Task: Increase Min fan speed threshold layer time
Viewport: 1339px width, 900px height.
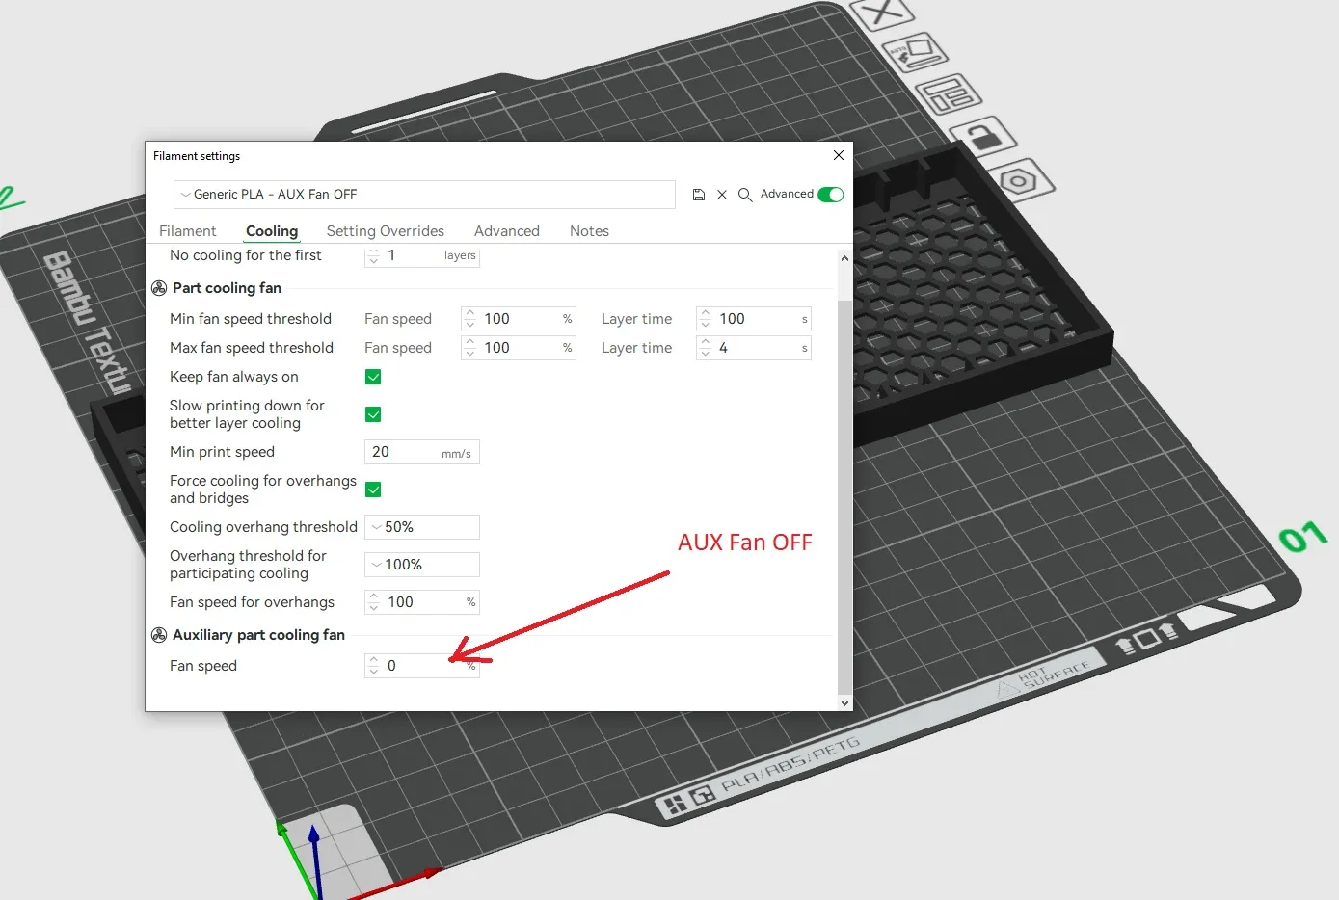Action: point(706,313)
